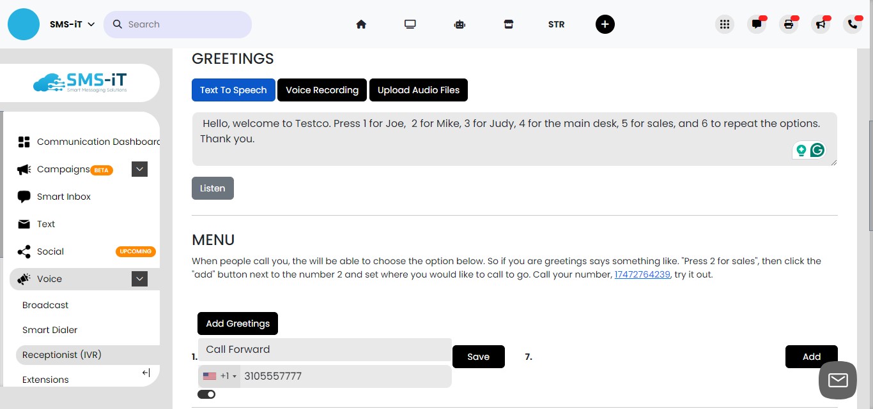Toggle the switch below the phone number field

point(206,394)
